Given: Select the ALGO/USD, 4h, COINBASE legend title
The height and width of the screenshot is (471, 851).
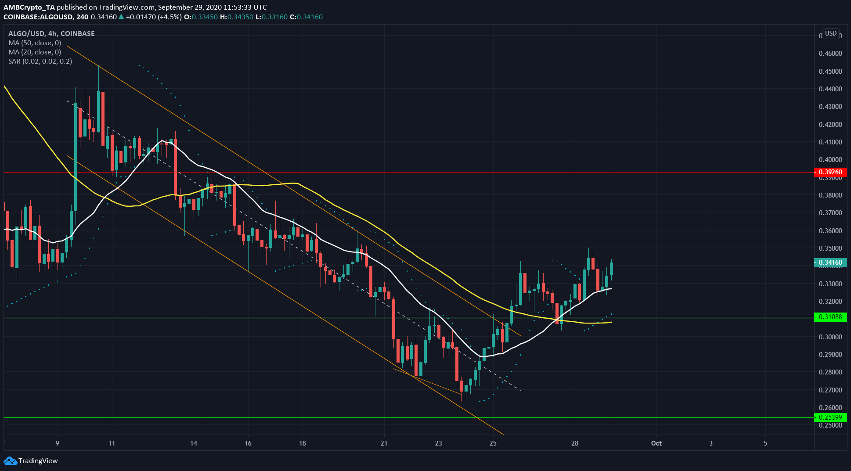Looking at the screenshot, I should (51, 33).
